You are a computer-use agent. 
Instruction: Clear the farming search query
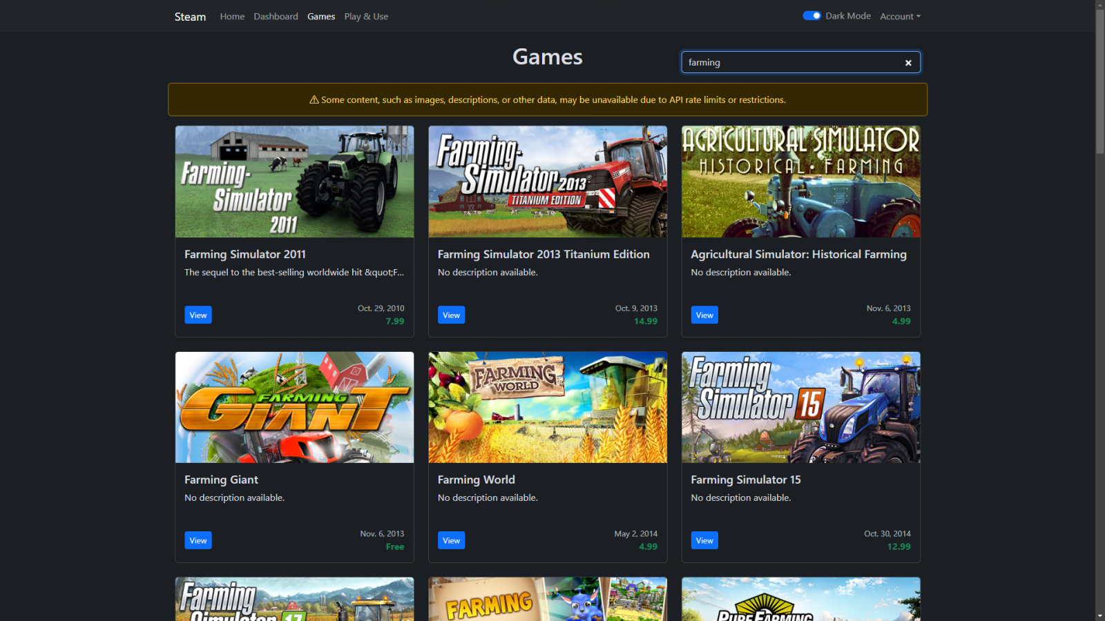[x=907, y=62]
